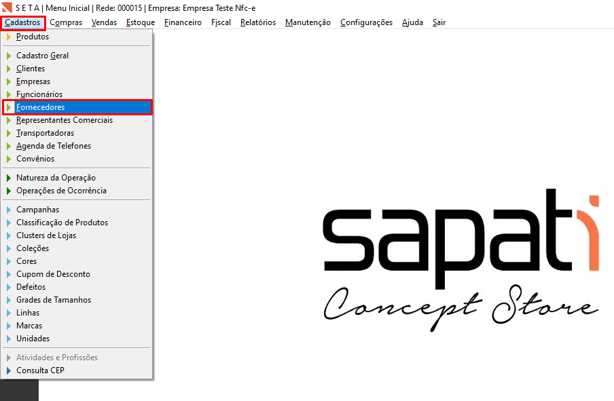Select Cadastro Geral entry
Viewport: 614px width, 401px height.
[x=77, y=56]
